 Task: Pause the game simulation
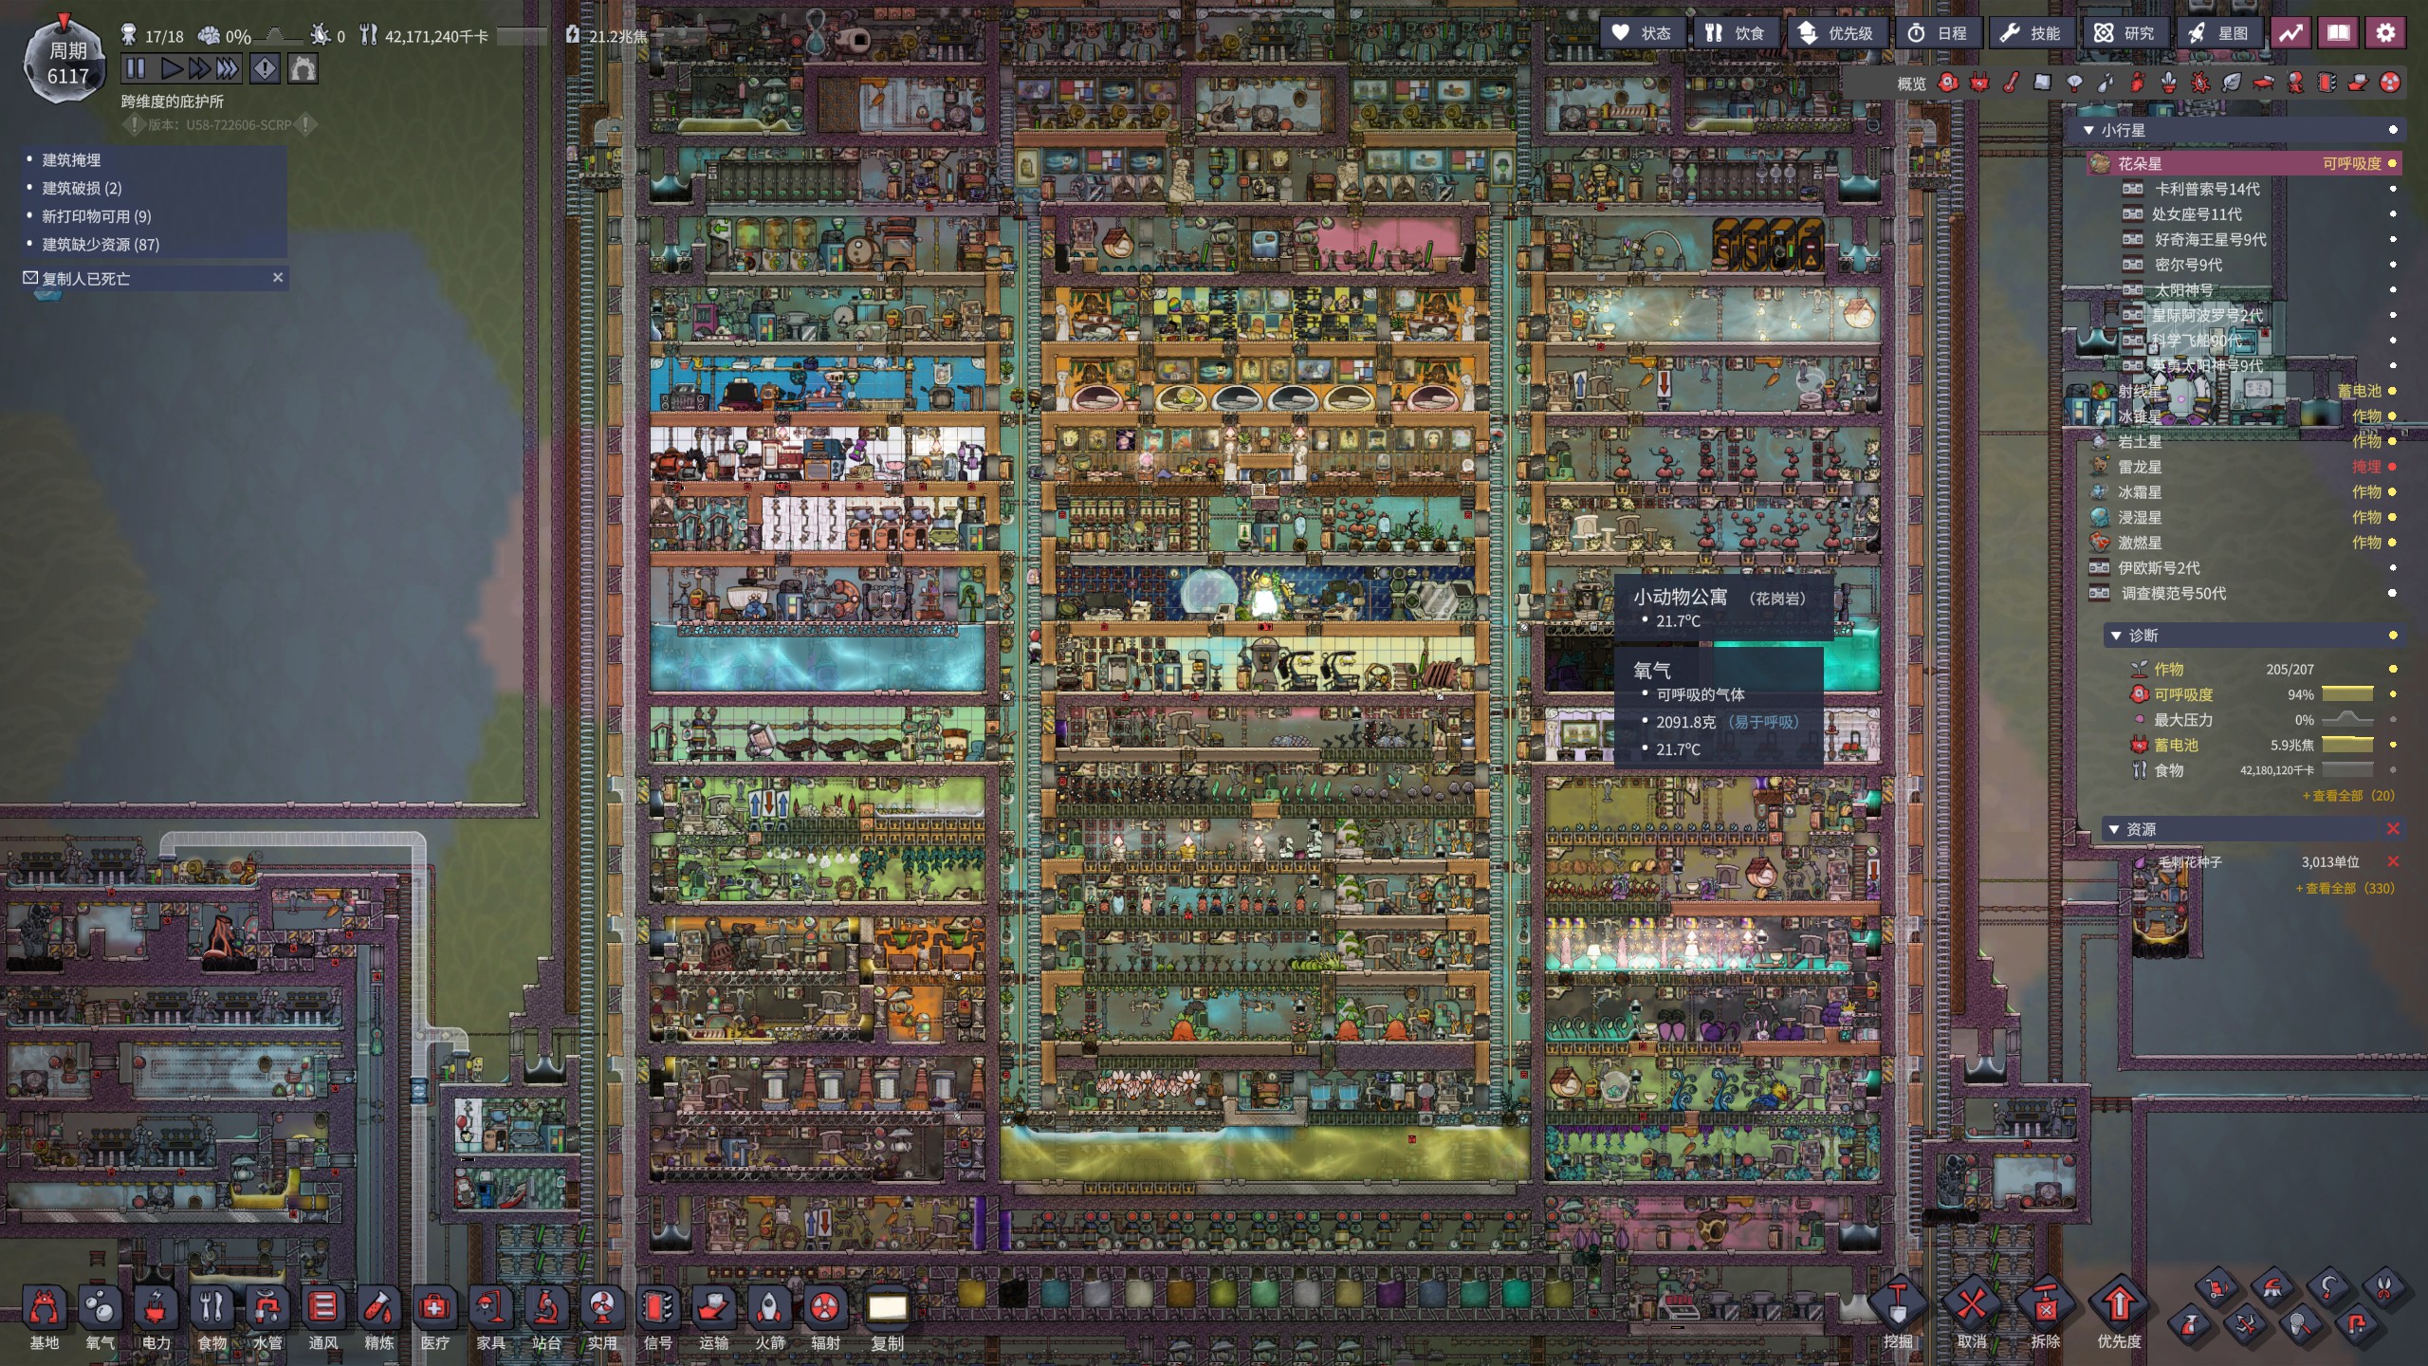tap(136, 68)
